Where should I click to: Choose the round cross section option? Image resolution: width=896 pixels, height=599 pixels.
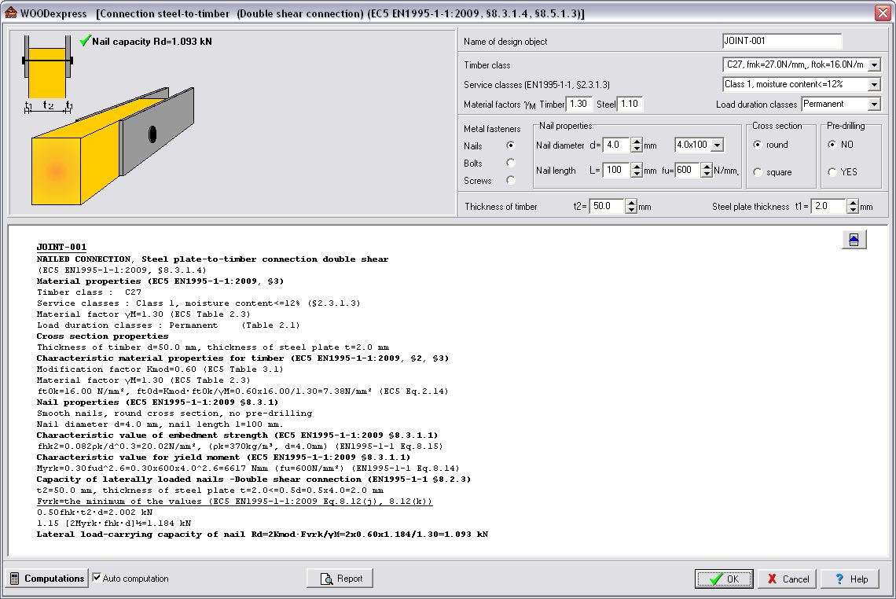click(757, 145)
